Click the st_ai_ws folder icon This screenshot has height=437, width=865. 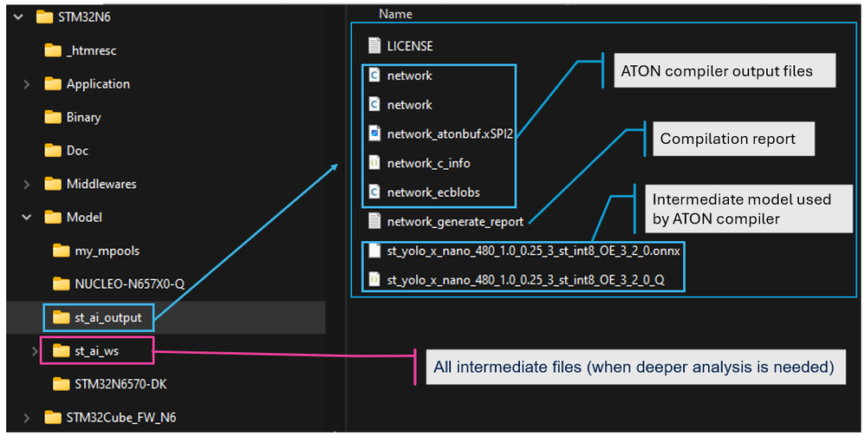[62, 351]
